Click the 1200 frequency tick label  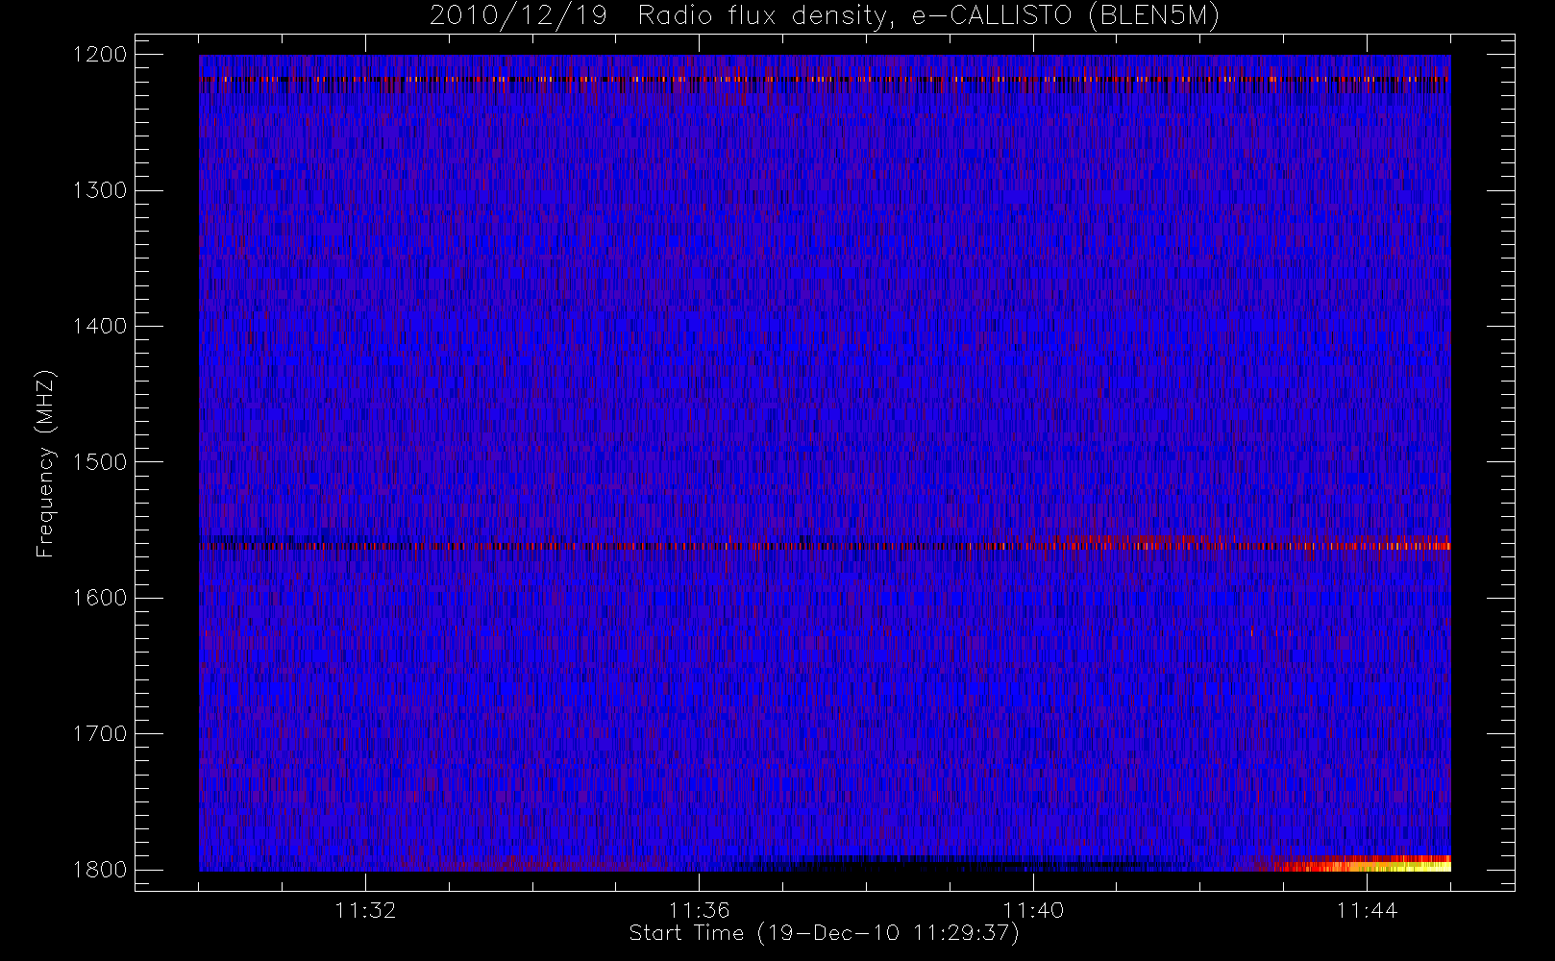[100, 55]
